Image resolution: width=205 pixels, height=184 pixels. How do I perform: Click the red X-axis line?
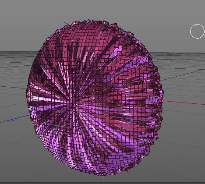(x=184, y=103)
